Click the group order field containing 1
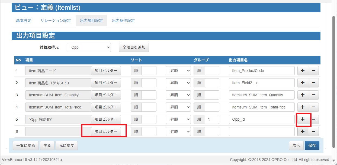 211,119
